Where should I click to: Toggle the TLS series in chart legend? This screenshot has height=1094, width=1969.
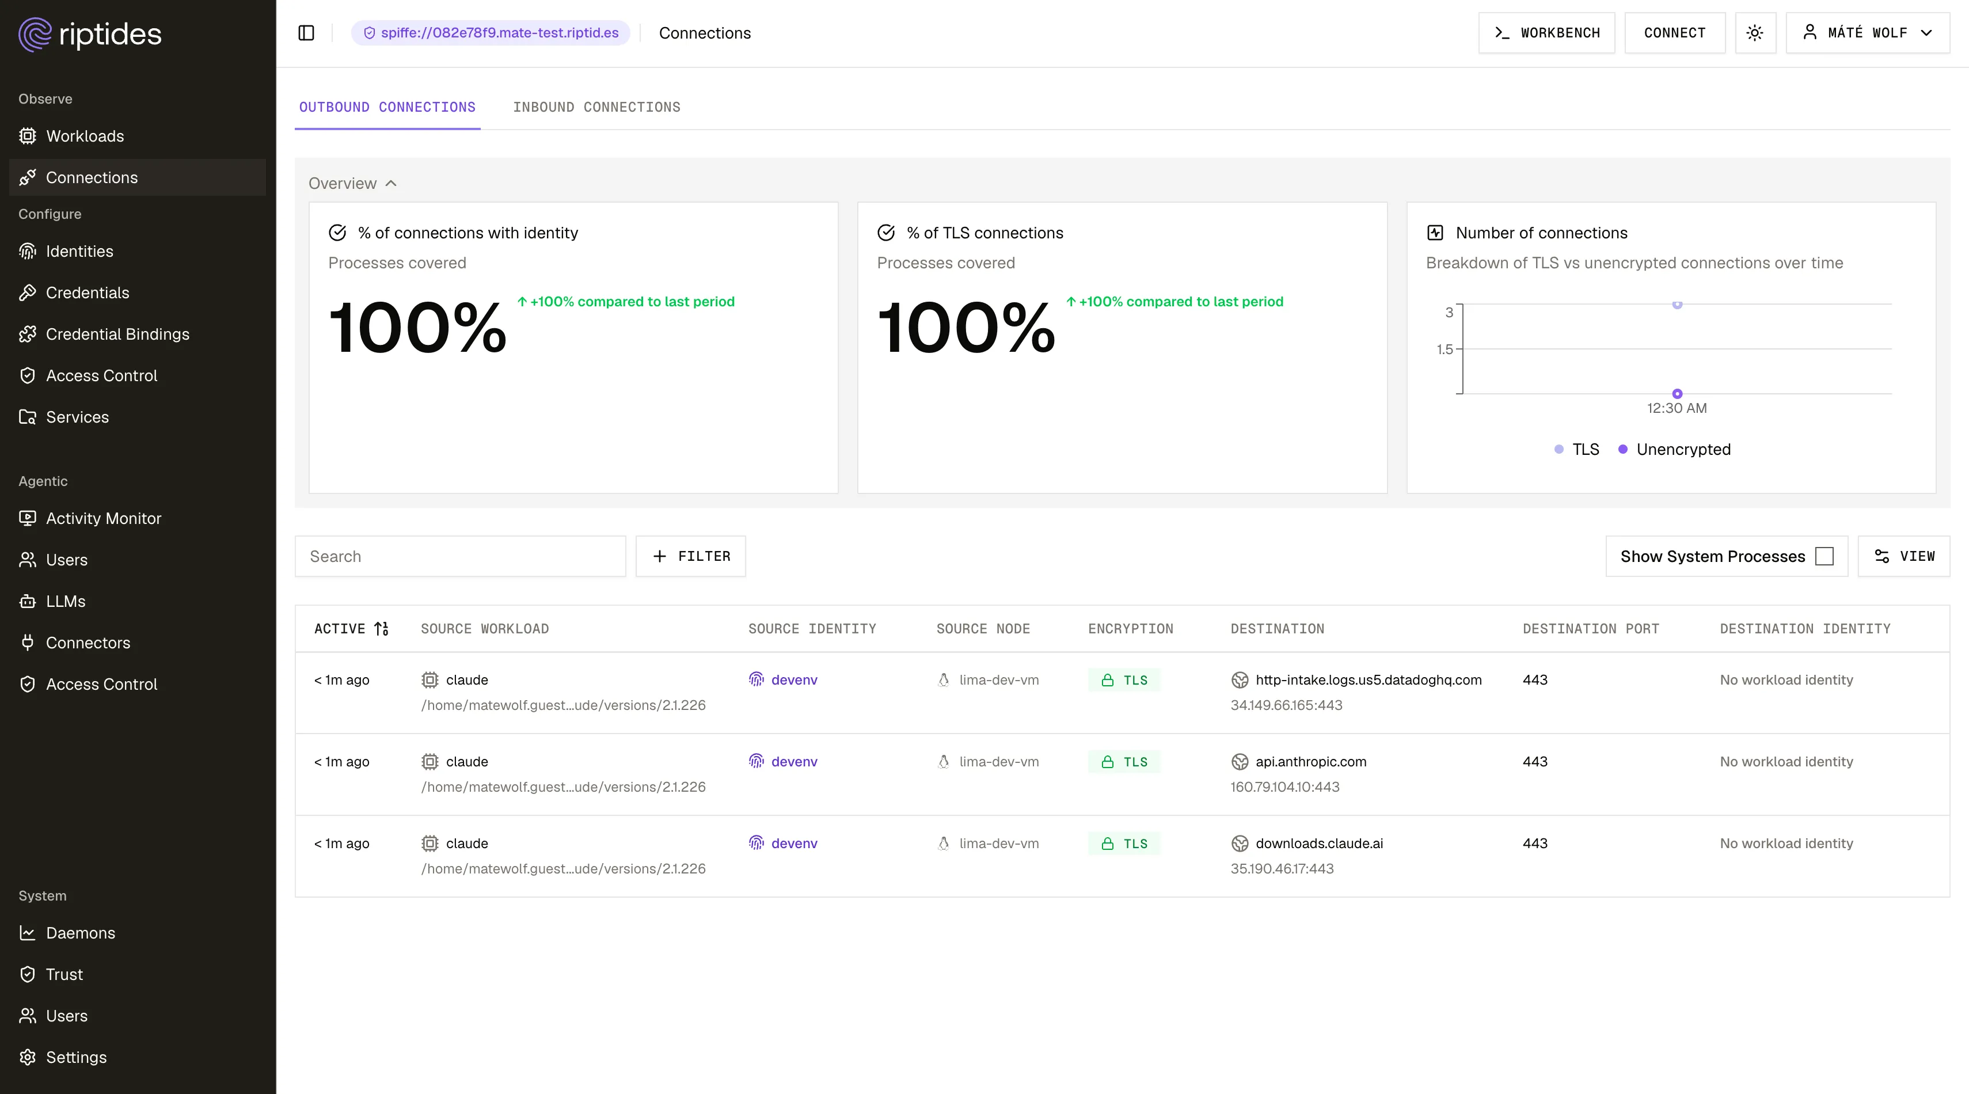(x=1577, y=450)
